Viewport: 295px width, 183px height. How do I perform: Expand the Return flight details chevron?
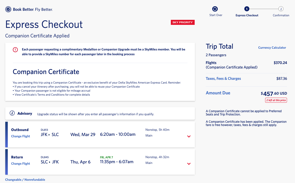click(189, 164)
